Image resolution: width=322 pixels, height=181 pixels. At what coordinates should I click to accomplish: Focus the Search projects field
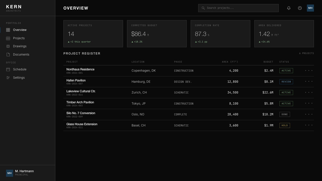[238, 8]
